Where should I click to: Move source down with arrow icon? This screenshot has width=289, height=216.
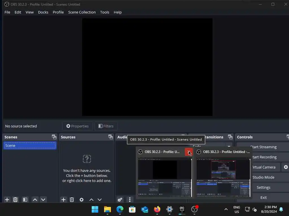click(x=100, y=200)
